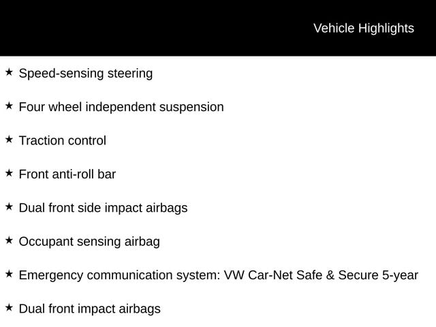Click star icon beside Four wheel independent suspension

[x=9, y=106]
